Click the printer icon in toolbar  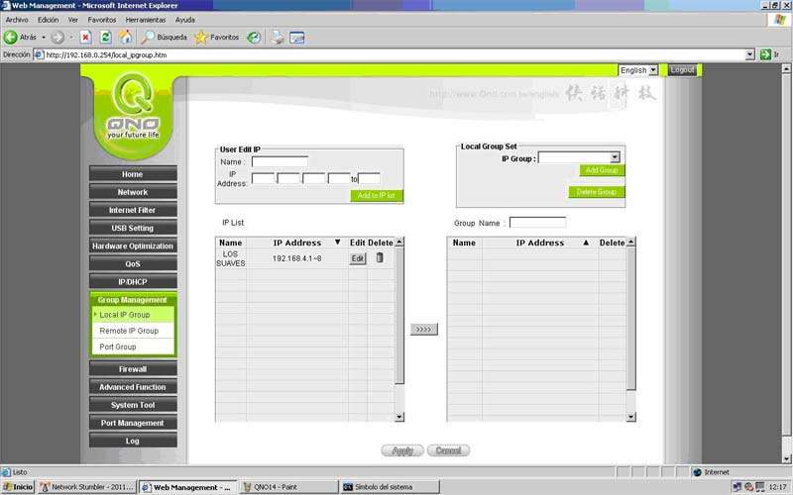278,37
